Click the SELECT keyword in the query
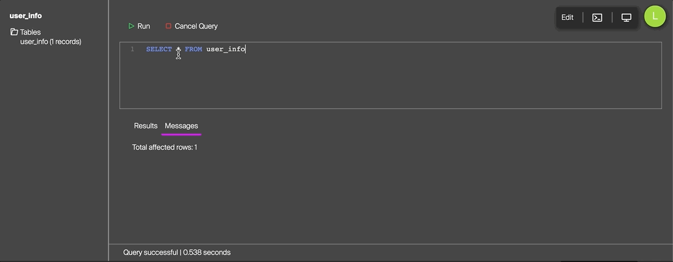Screen dimensions: 673x262 159,50
